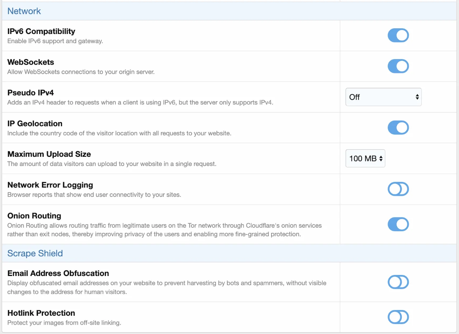The image size is (459, 334).
Task: Click the Pseudo IPv4 dropdown arrows
Action: tap(417, 97)
